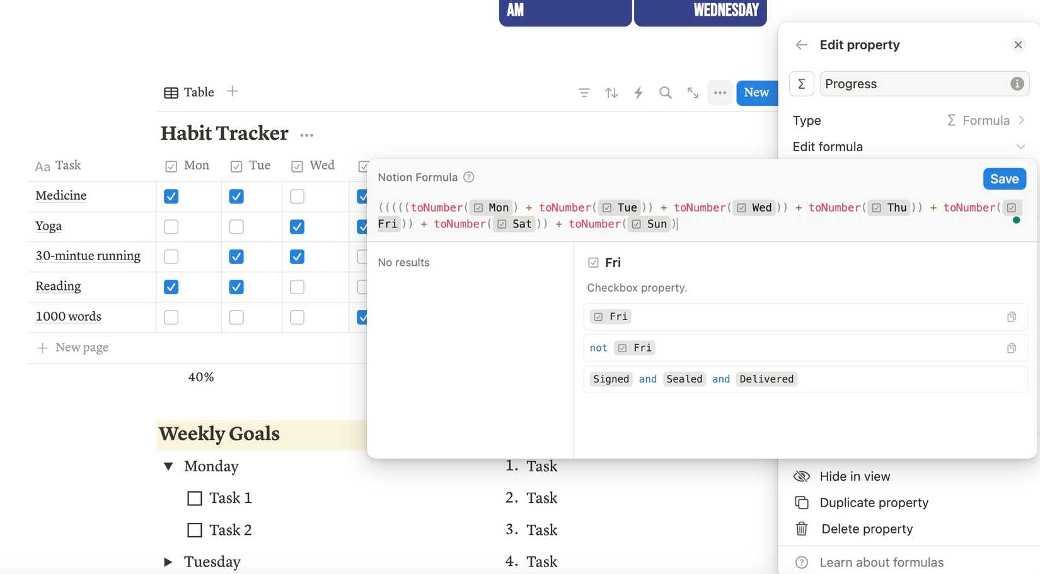Toggle Medicine's Wed checkbox
The width and height of the screenshot is (1040, 574).
tap(297, 197)
